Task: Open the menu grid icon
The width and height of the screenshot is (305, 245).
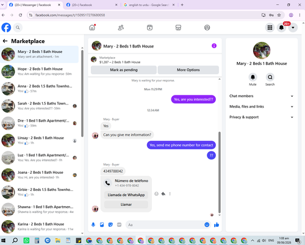Action: coord(270,27)
